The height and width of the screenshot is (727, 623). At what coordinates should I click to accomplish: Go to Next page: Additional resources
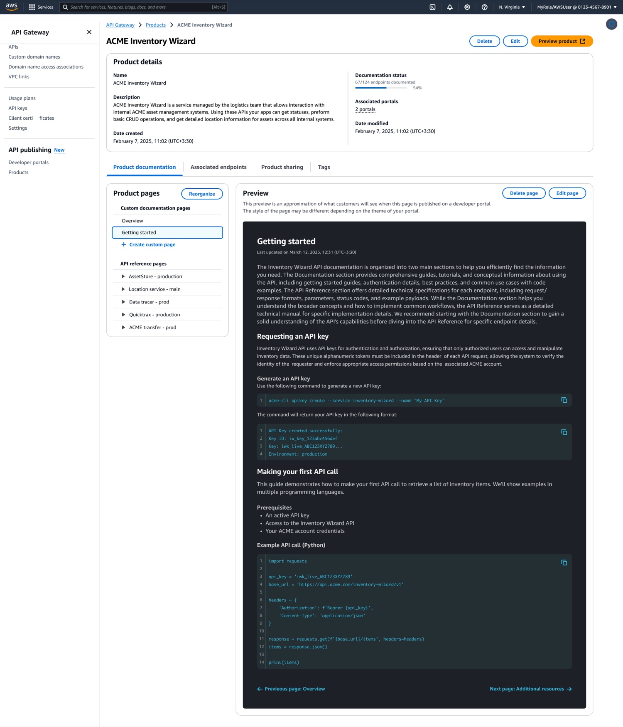pos(531,689)
